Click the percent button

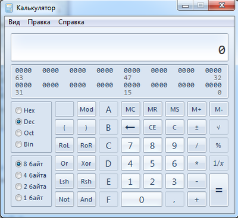[218, 145]
